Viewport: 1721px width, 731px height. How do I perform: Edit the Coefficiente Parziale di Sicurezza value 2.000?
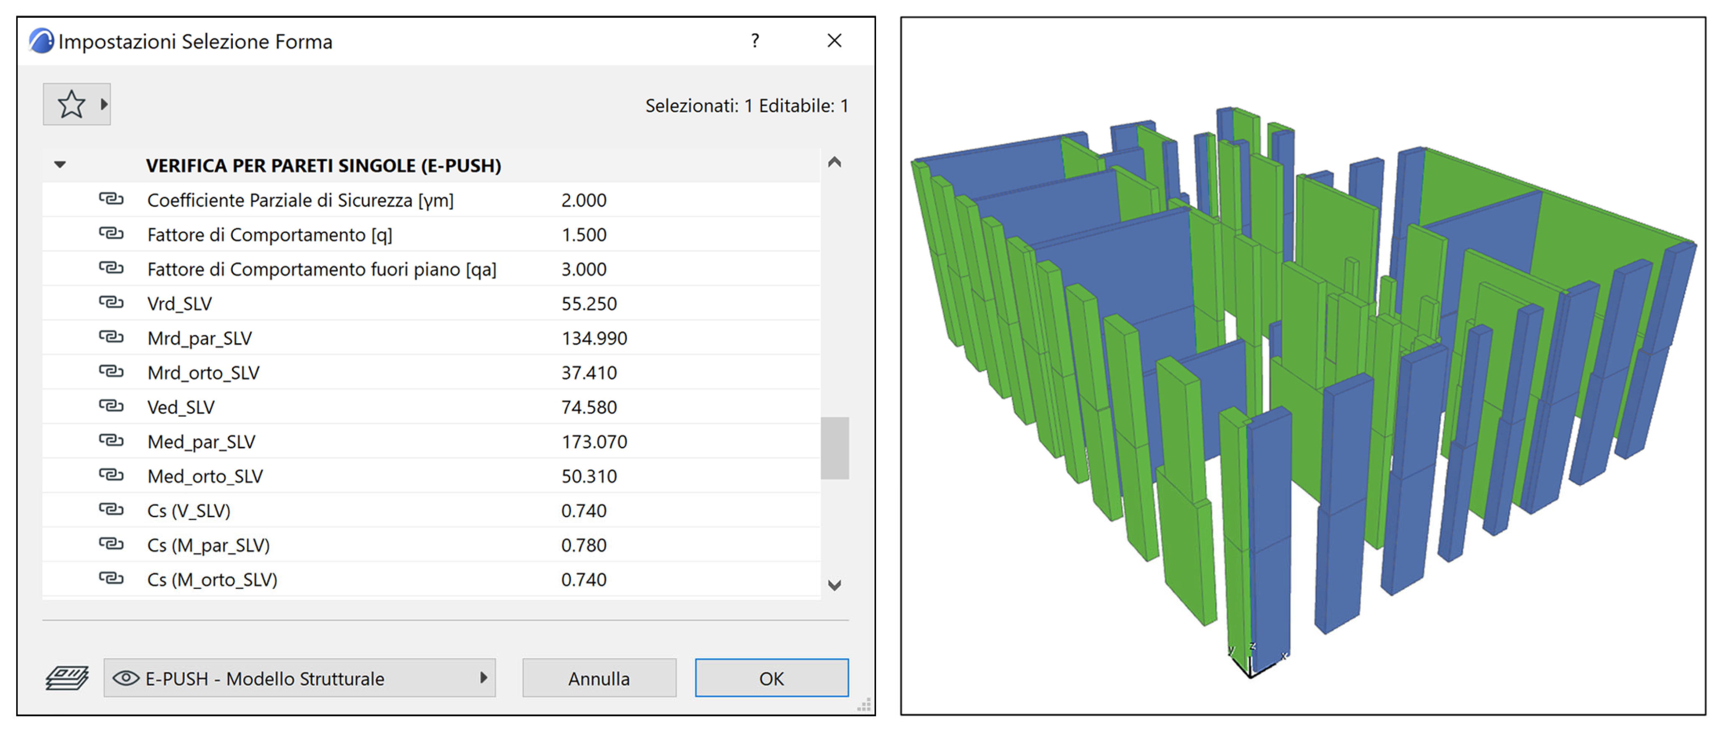tap(584, 200)
